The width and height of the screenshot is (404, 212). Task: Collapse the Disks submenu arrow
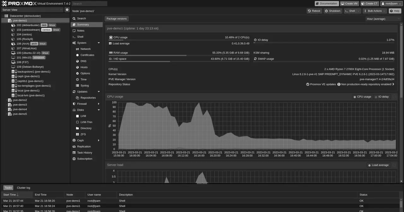[99, 110]
